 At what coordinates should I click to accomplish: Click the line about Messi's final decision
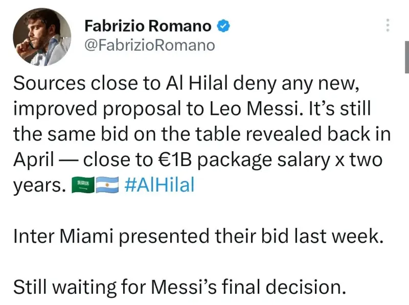click(179, 287)
